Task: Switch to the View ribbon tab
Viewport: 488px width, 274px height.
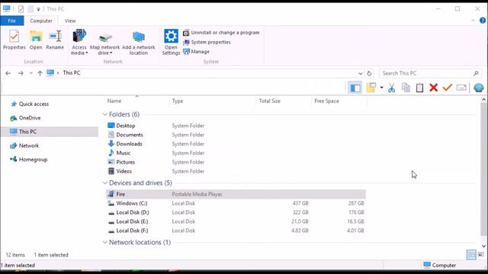Action: 70,21
